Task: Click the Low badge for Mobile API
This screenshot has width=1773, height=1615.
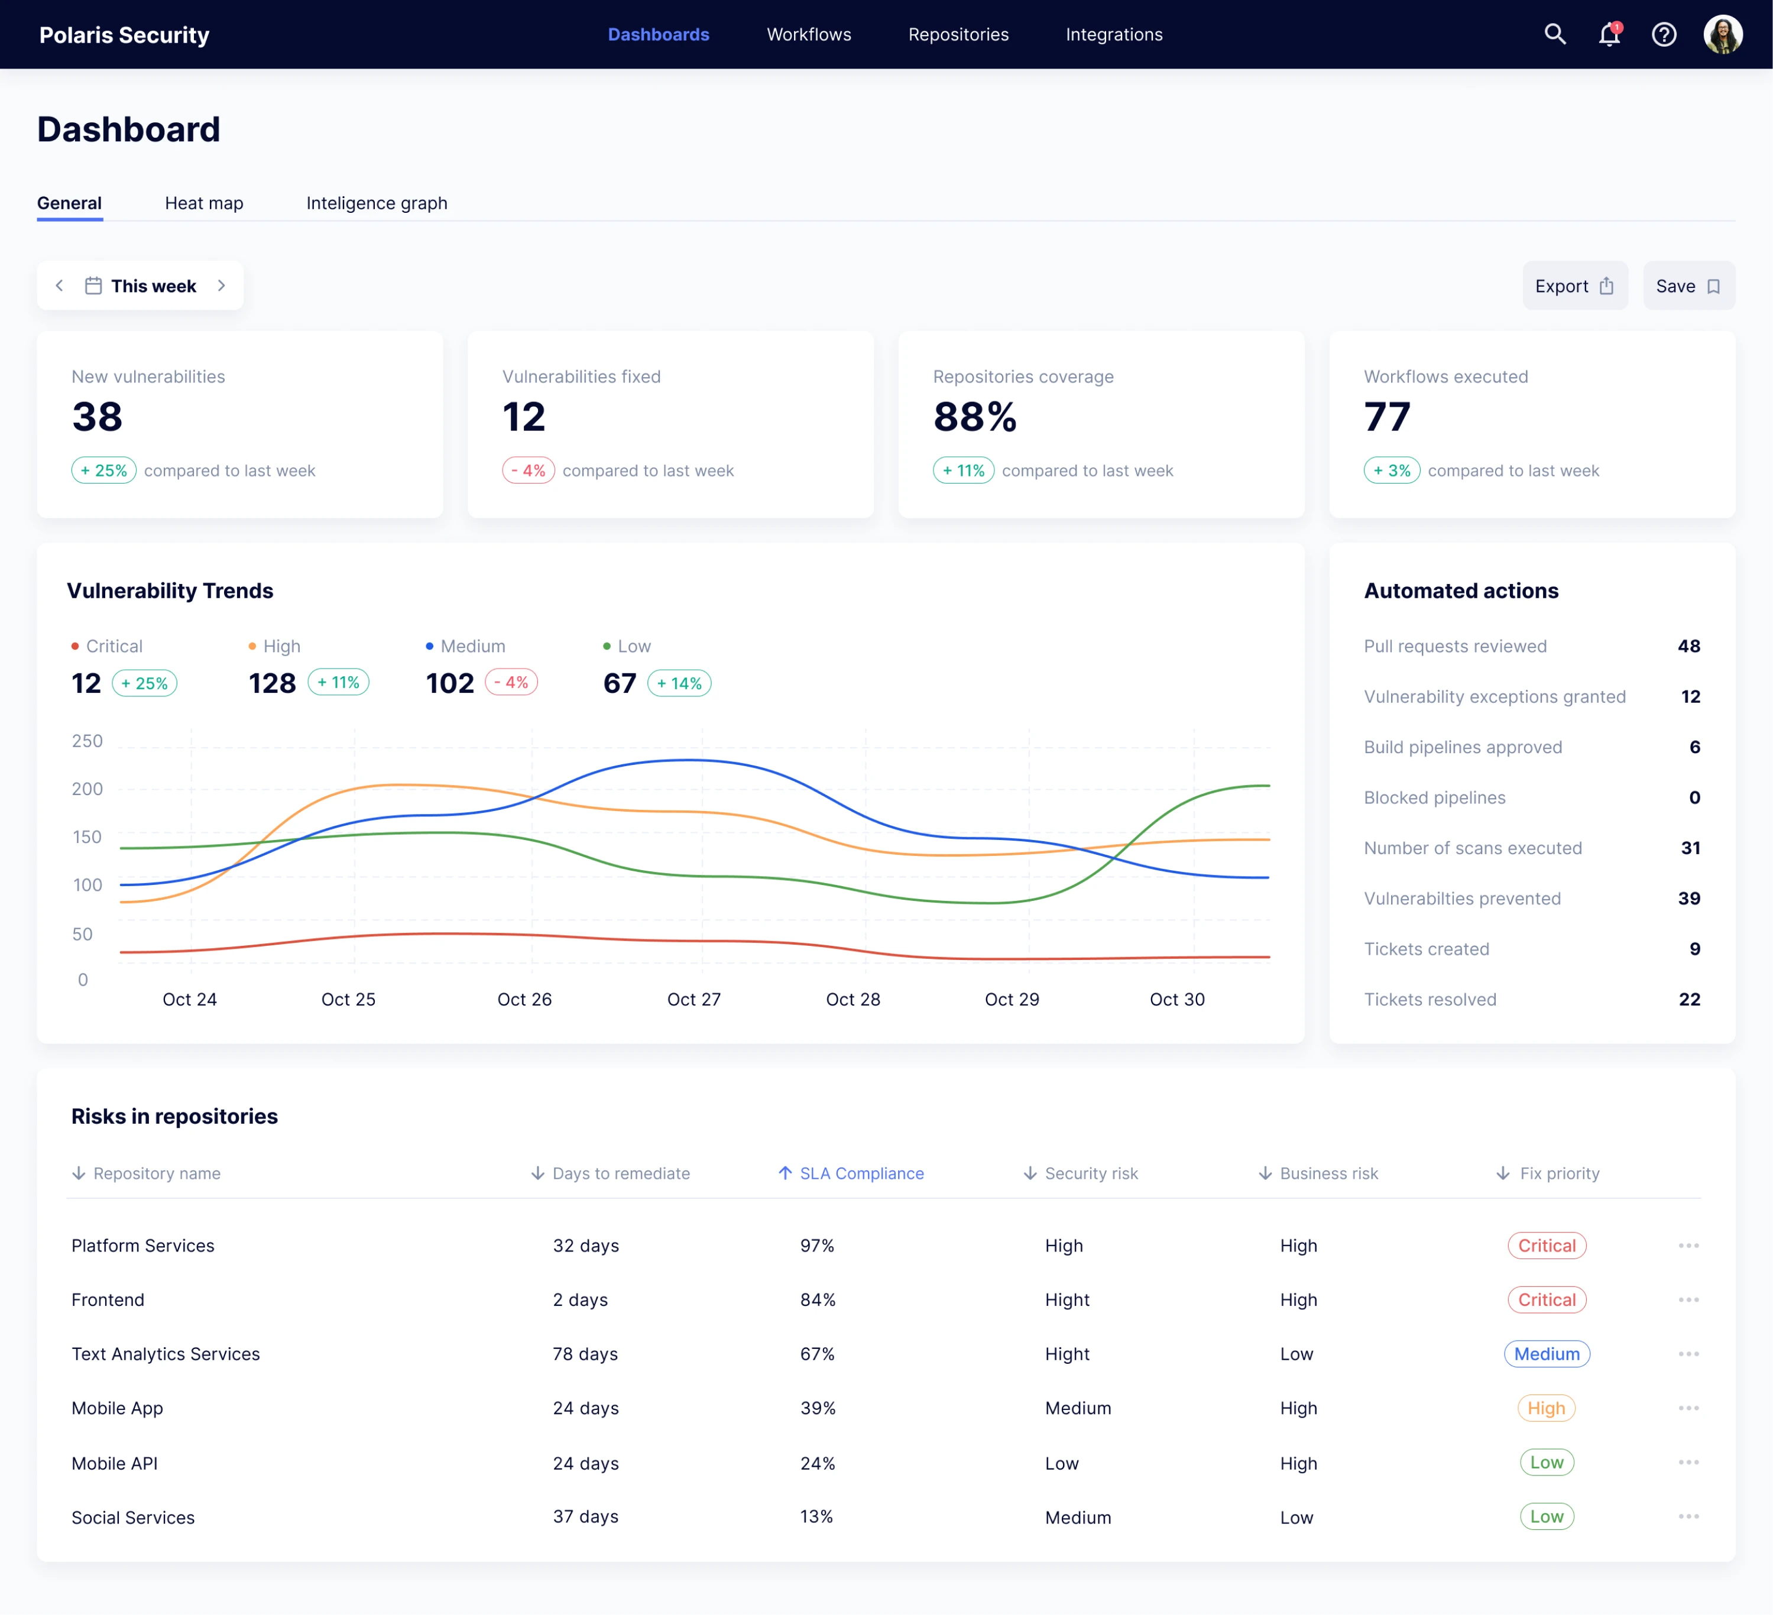Action: tap(1547, 1462)
